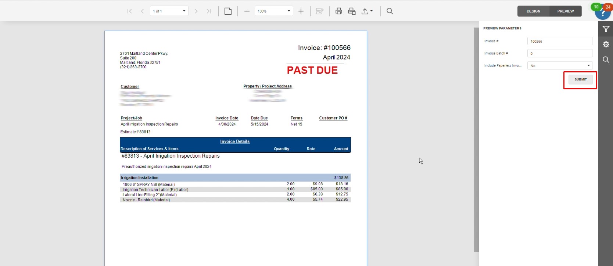
Task: Open the settings gear in the sidebar
Action: pos(606,44)
